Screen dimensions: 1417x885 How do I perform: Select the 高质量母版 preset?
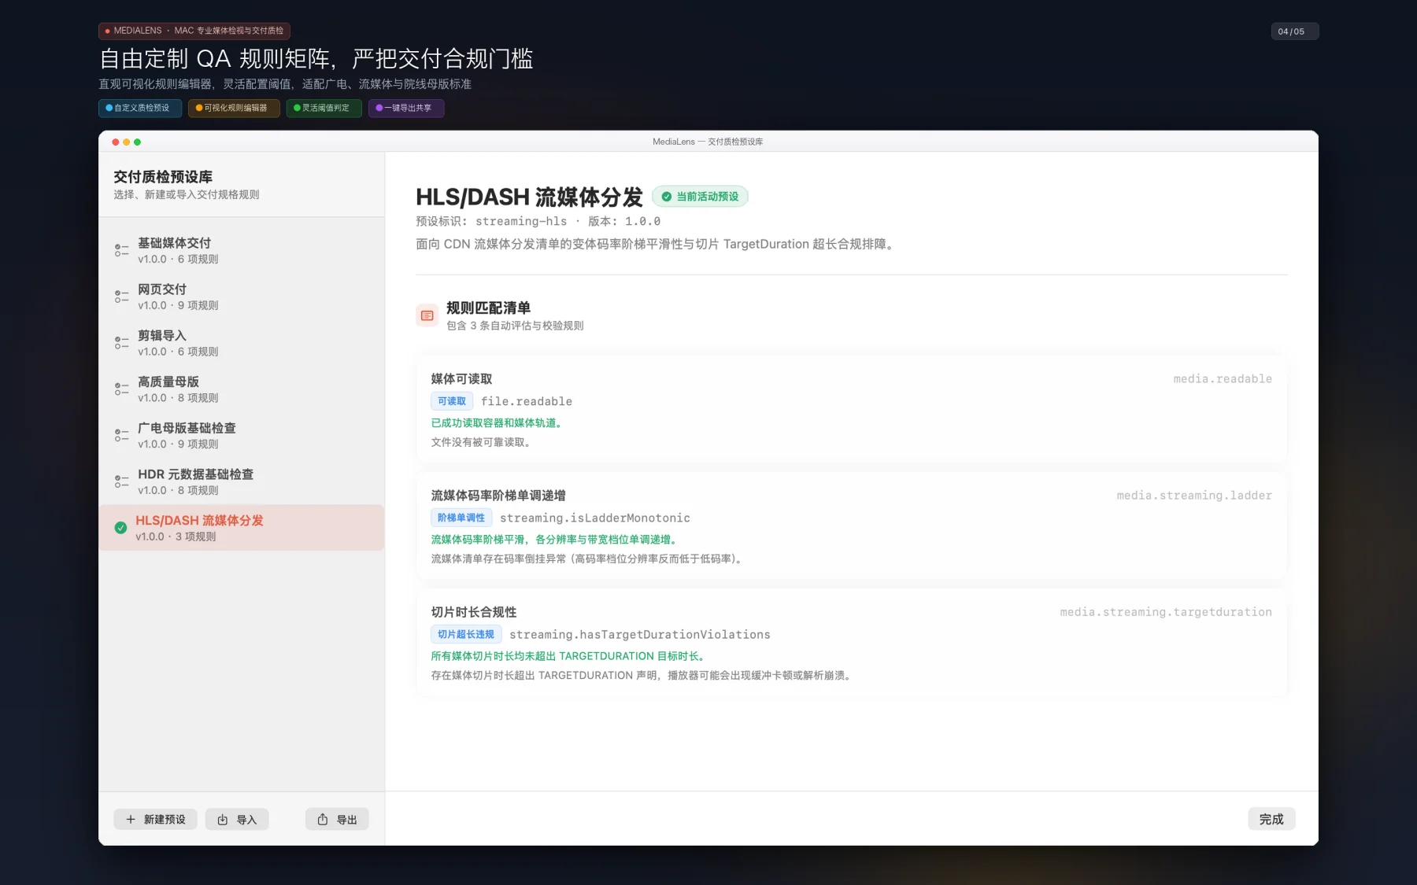(242, 389)
